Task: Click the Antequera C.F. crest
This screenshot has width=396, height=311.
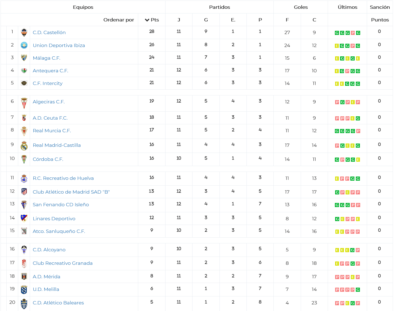Action: tap(24, 71)
